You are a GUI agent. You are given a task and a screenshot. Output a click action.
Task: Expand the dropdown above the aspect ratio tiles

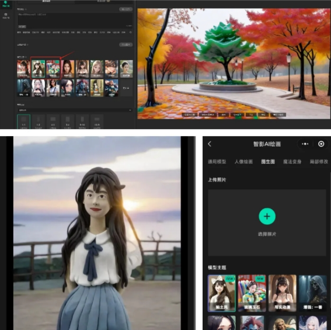coord(75,110)
